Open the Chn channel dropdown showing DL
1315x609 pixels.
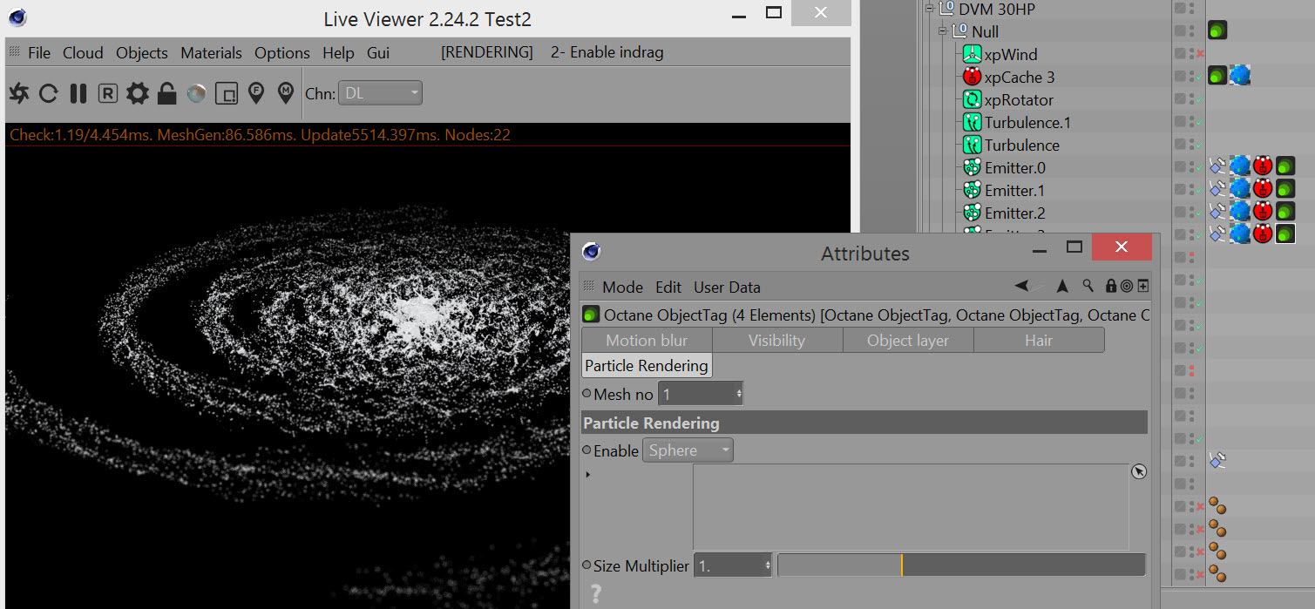380,93
